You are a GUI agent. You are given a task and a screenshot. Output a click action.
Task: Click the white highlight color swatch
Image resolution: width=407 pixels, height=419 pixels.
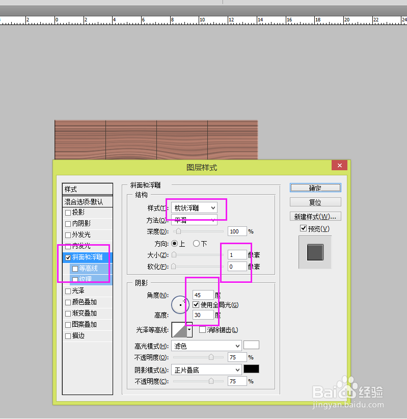pos(251,345)
